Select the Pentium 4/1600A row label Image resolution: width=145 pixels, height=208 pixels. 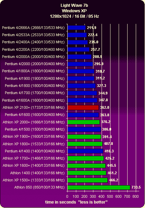[33, 100]
